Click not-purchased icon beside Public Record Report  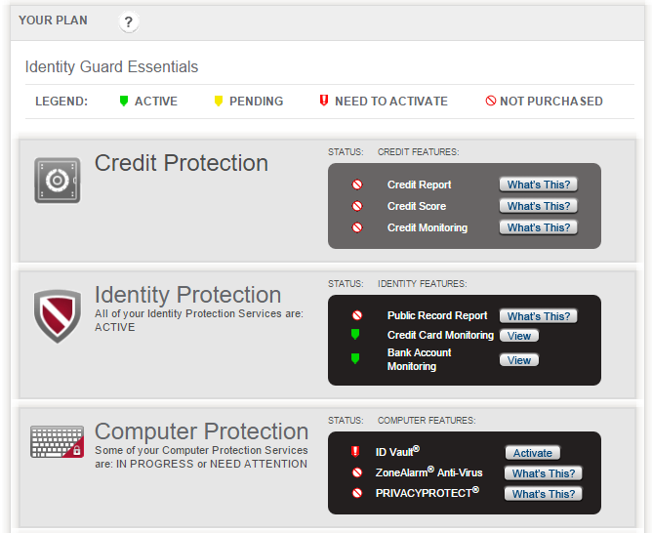pyautogui.click(x=357, y=316)
